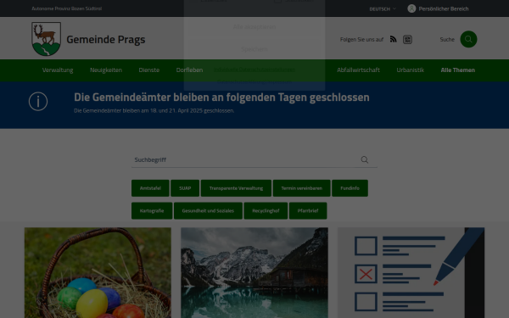
Task: Click the green search circle button
Action: (x=468, y=39)
